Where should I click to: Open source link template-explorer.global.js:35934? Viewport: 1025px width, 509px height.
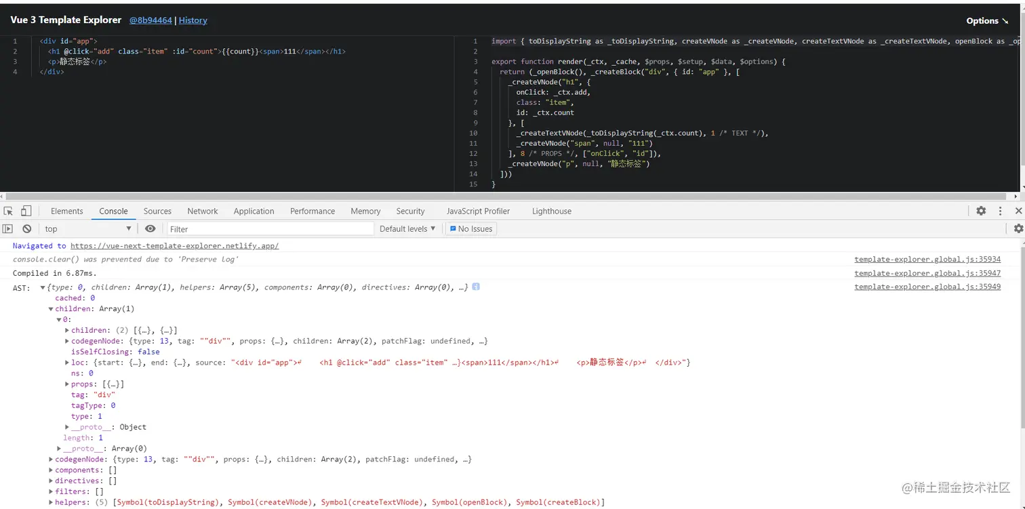927,260
